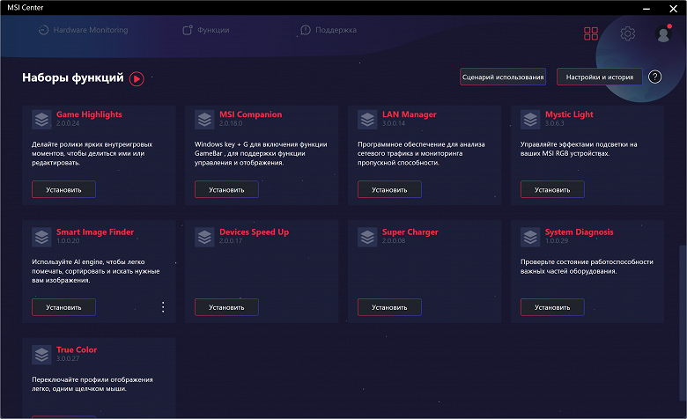Install Mystic Light via Установить
The image size is (687, 419).
click(552, 189)
